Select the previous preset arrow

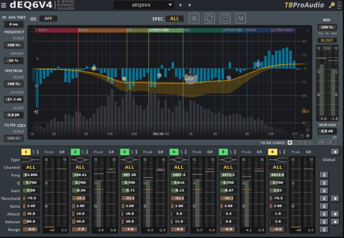pyautogui.click(x=180, y=5)
